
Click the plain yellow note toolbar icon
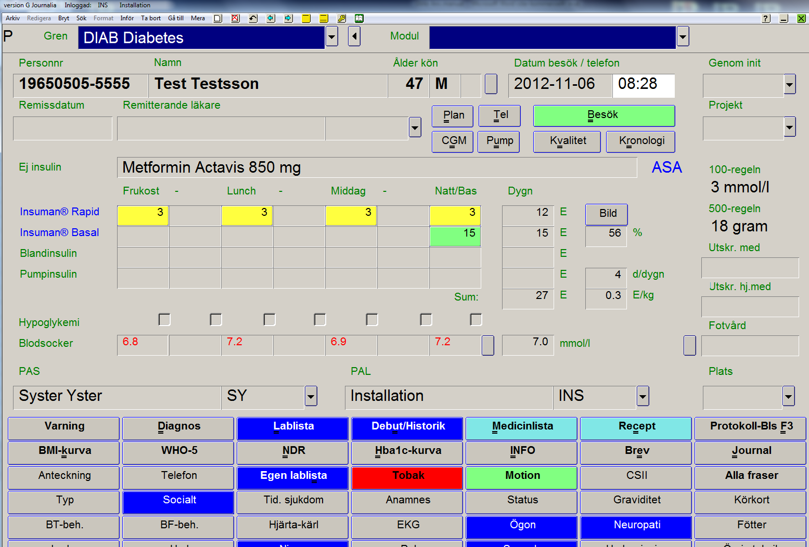click(306, 18)
